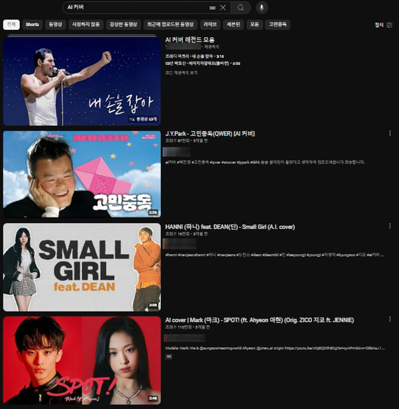Screen dimensions: 399x409
Task: Open the filter options icon
Action: [x=390, y=25]
